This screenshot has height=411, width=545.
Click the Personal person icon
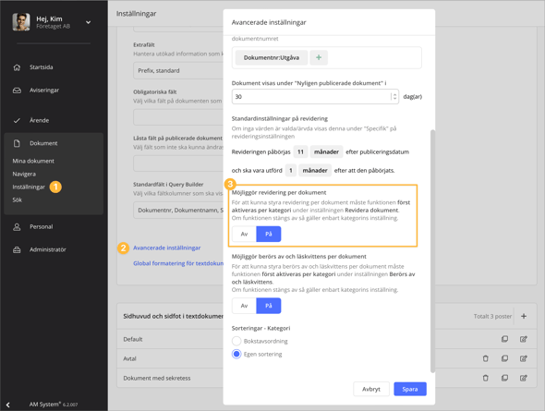click(x=17, y=227)
